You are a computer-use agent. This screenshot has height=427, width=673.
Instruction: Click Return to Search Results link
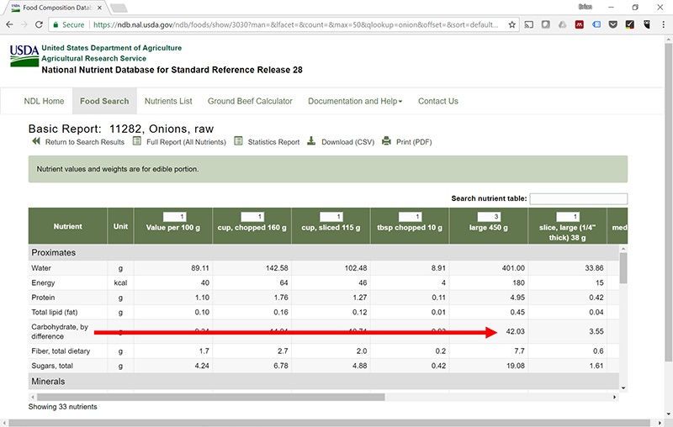85,142
